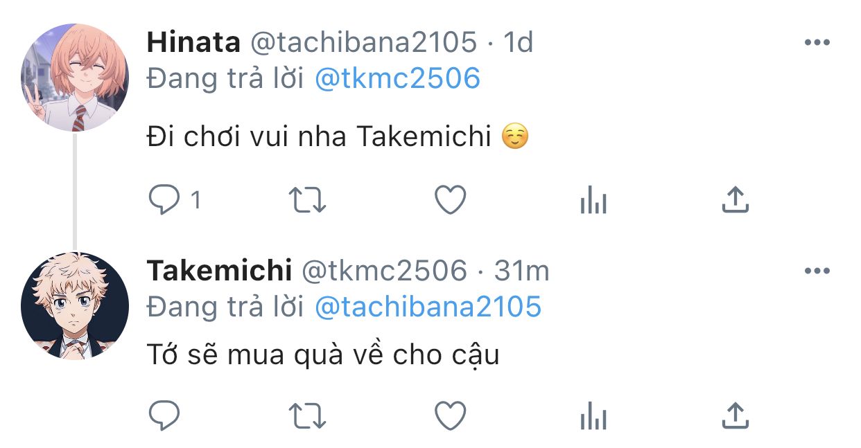Click the @tkmc2506 mention link

point(397,78)
